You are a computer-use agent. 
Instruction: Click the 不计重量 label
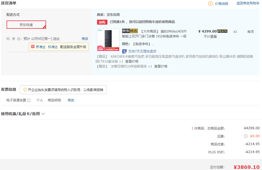click(210, 37)
